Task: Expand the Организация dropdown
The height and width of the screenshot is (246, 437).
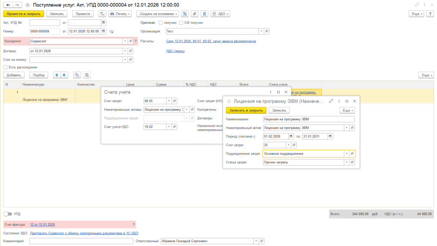Action: [261, 31]
